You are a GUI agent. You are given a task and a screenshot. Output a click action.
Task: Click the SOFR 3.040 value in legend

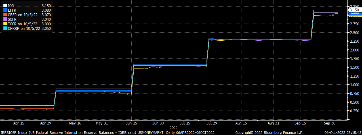(46, 19)
